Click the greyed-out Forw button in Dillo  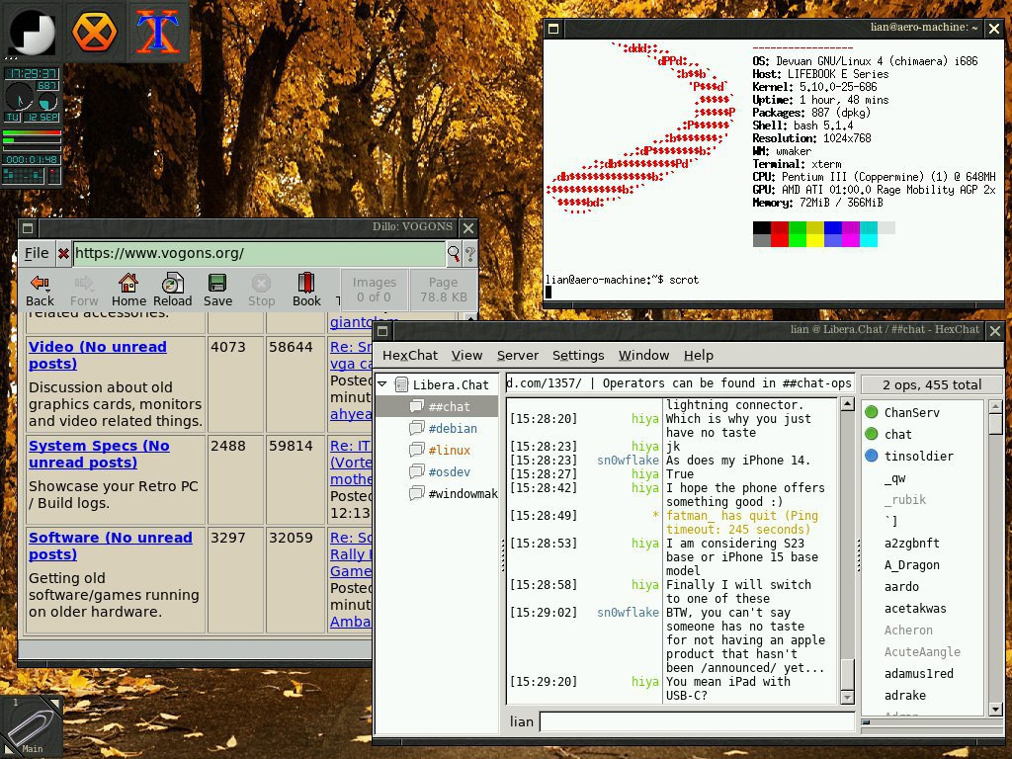[84, 290]
